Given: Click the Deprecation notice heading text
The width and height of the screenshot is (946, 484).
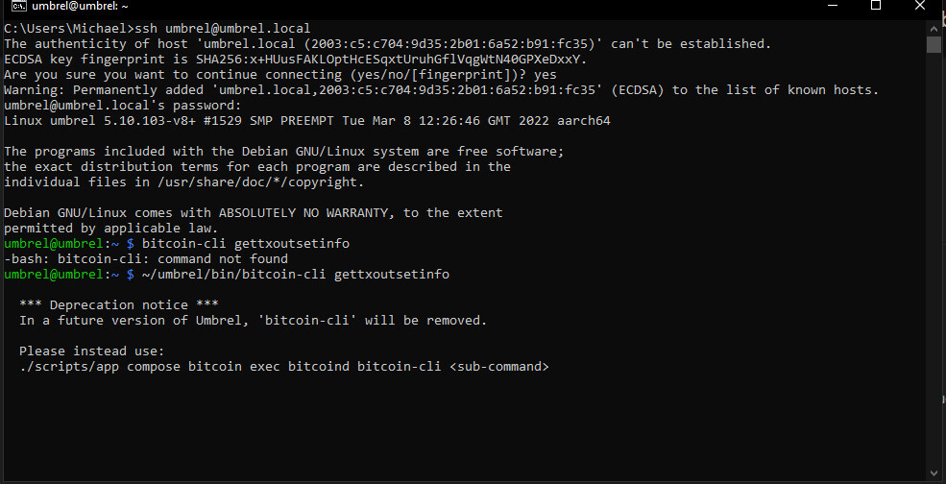Looking at the screenshot, I should [119, 304].
